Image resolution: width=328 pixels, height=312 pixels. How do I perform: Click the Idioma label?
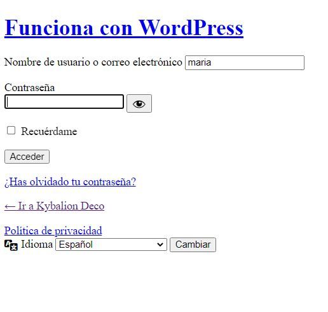click(x=37, y=245)
